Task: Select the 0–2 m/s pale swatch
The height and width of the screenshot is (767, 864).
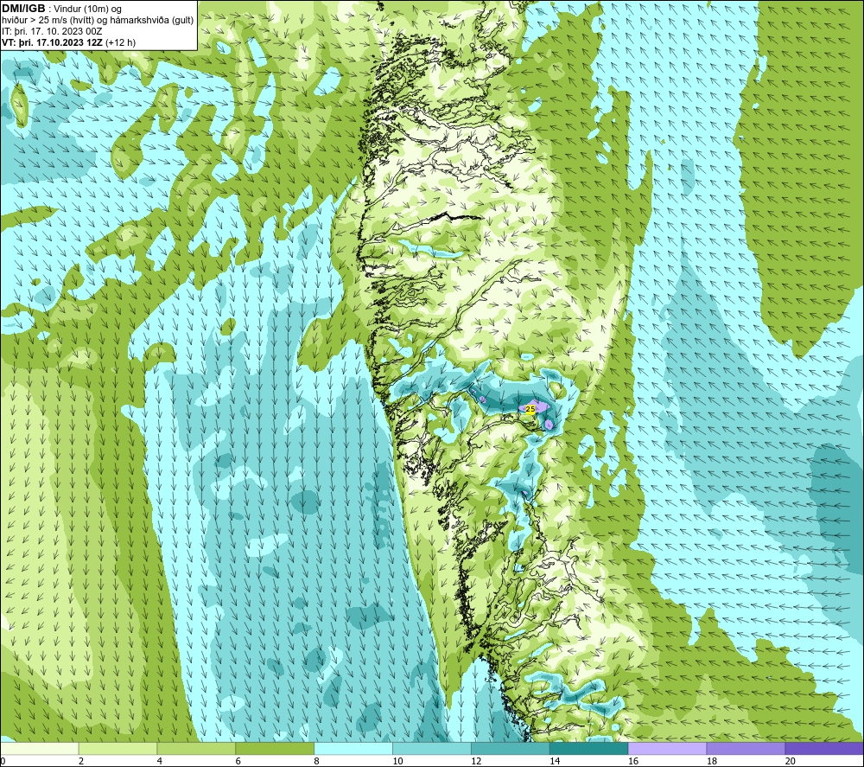Action: (40, 748)
